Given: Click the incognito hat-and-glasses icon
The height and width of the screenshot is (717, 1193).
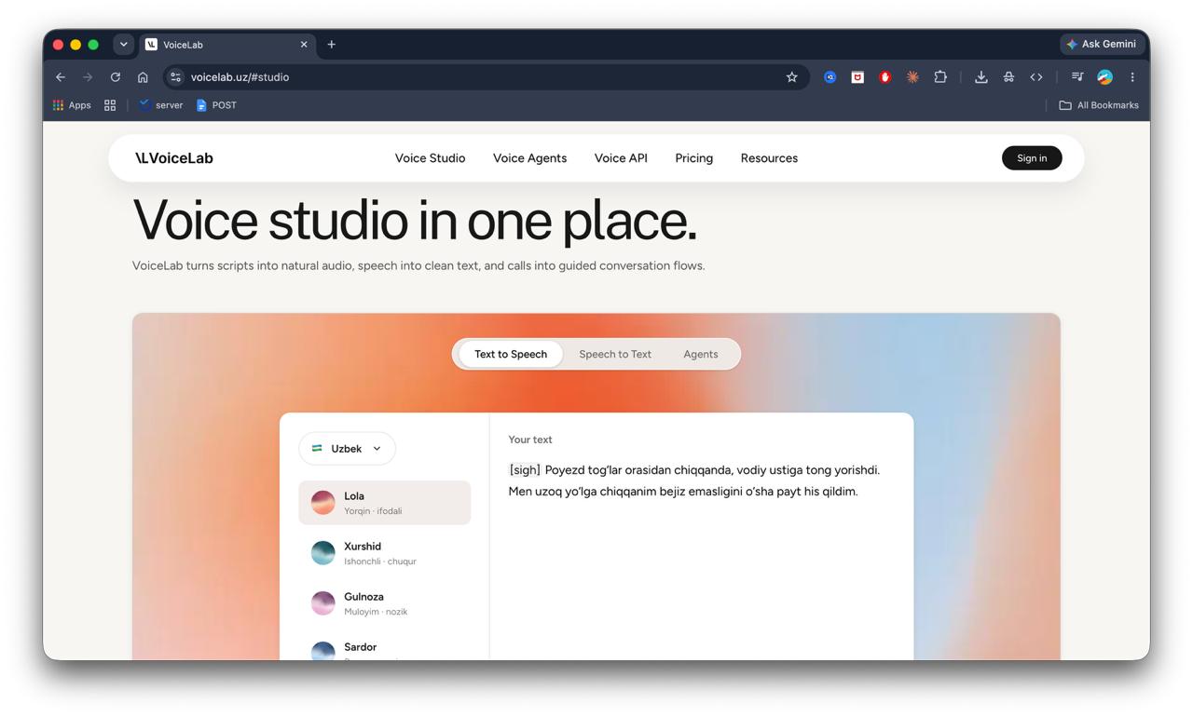Looking at the screenshot, I should (1008, 77).
